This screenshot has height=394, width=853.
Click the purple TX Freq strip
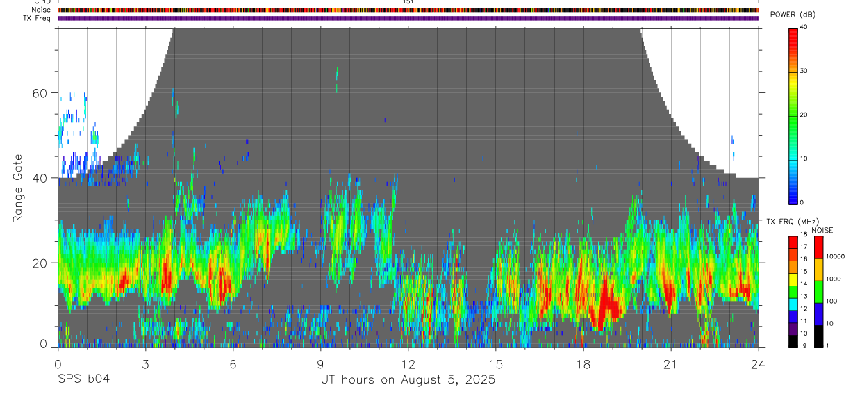408,18
